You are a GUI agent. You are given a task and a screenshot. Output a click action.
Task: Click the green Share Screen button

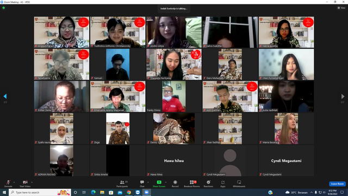point(159,183)
